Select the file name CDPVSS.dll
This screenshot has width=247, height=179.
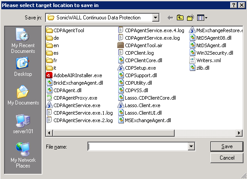(136, 90)
